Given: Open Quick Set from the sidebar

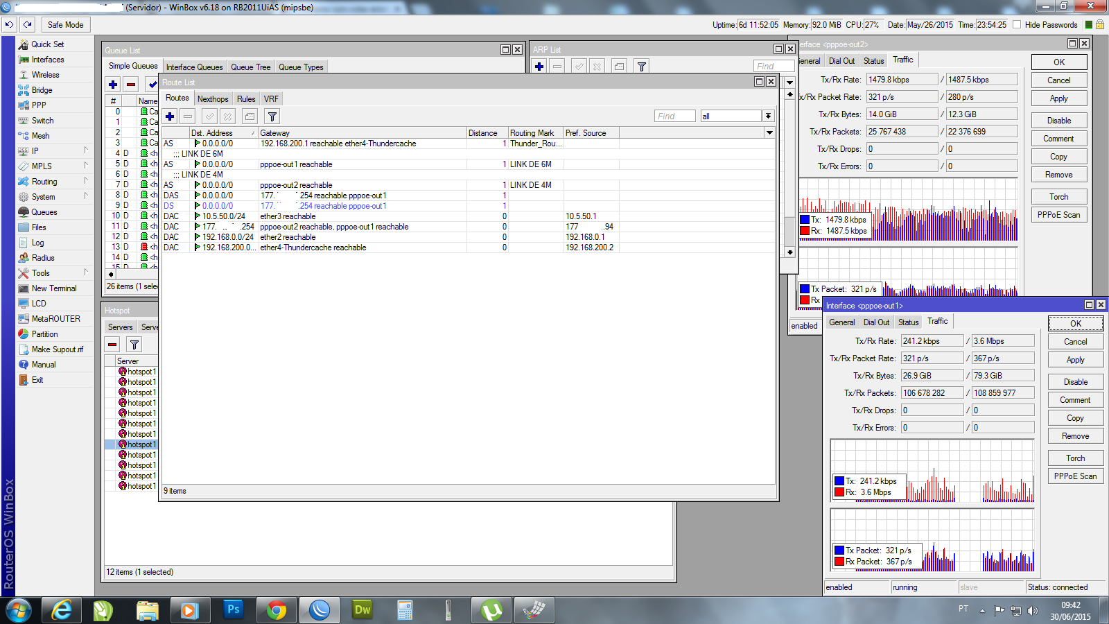Looking at the screenshot, I should pyautogui.click(x=48, y=44).
